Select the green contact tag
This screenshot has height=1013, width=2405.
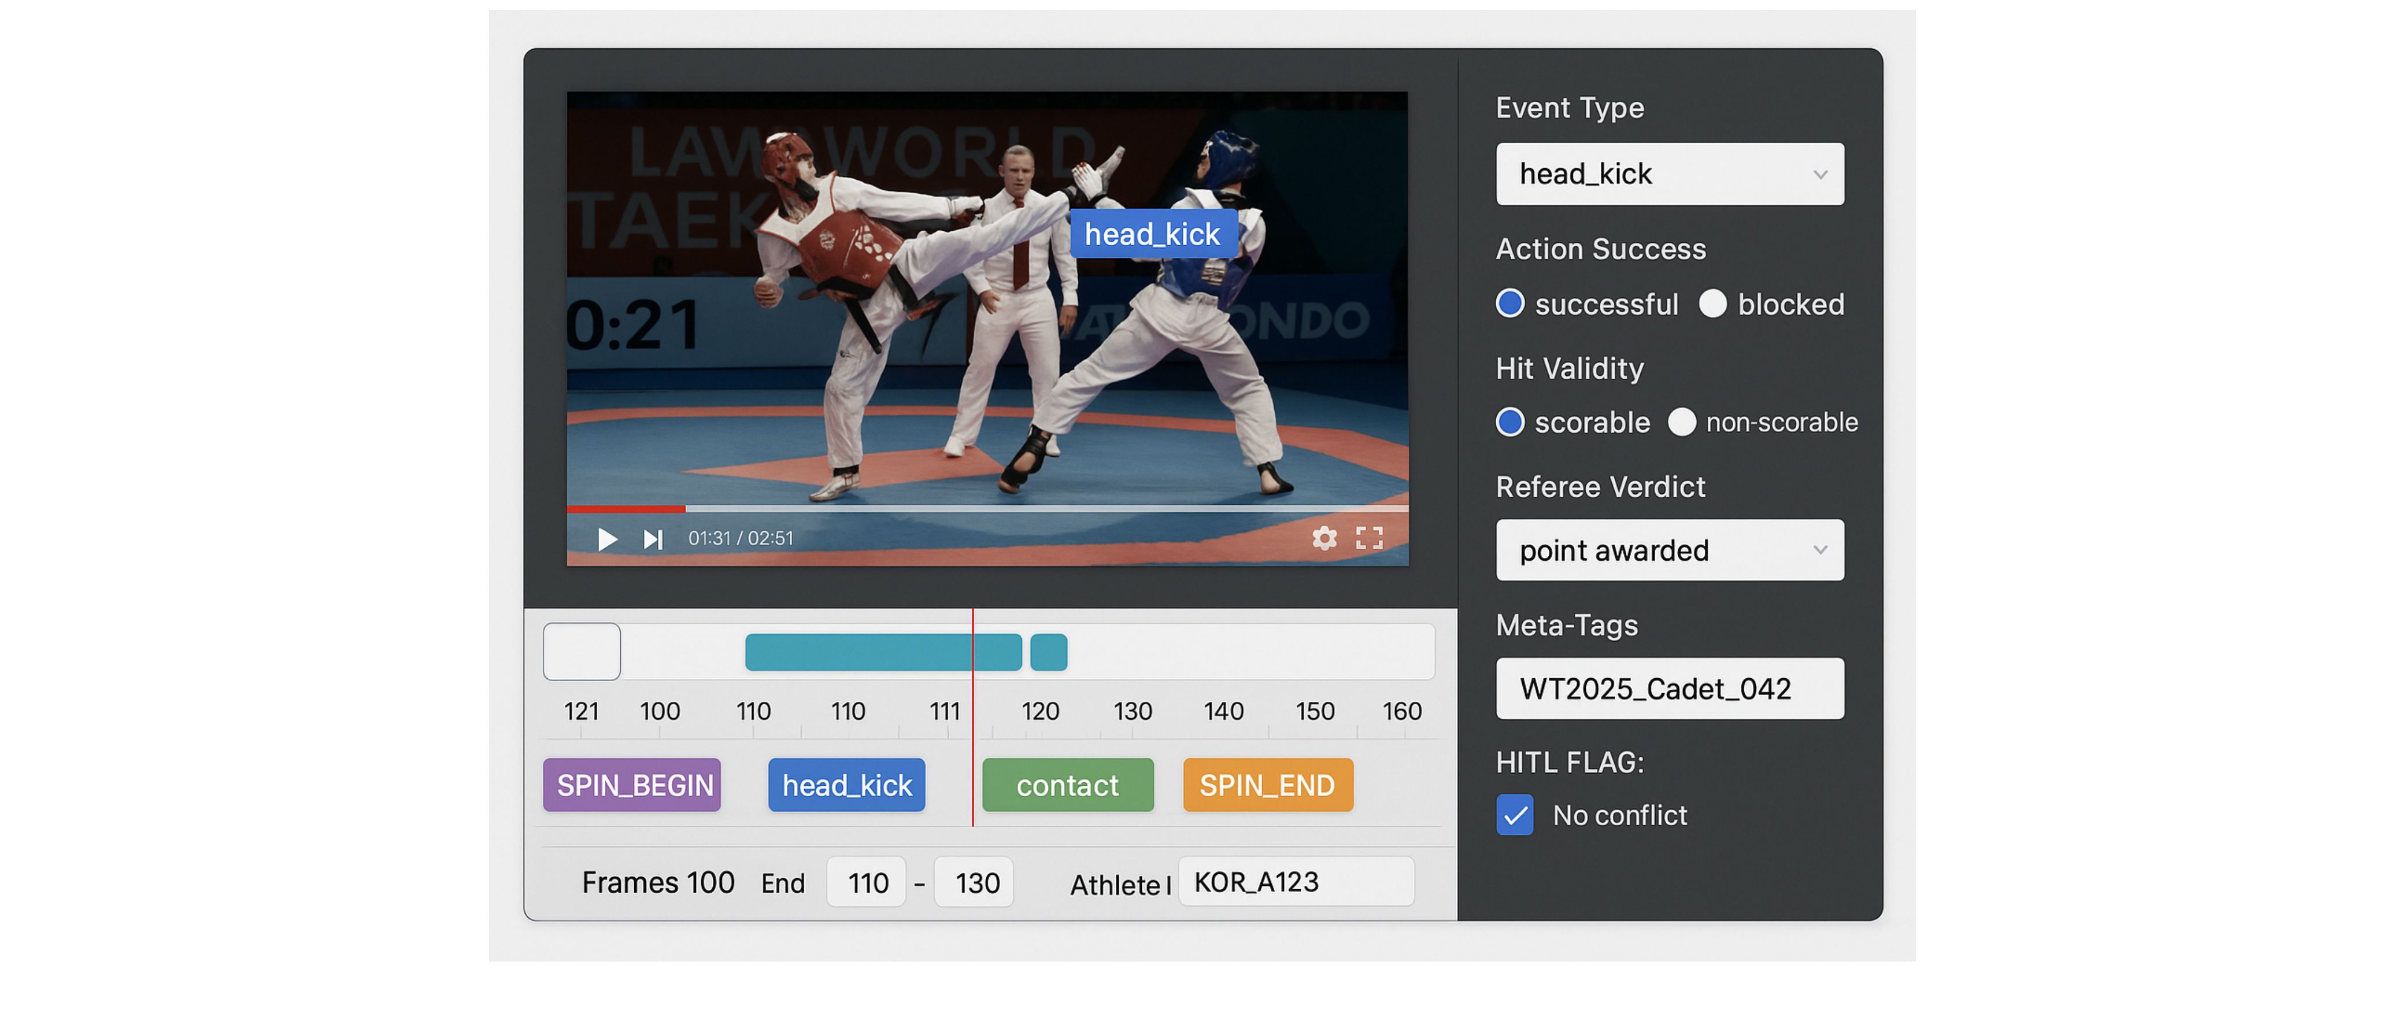point(1067,785)
